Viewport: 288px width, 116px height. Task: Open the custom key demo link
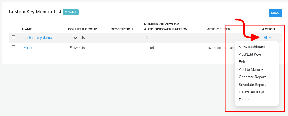pos(38,38)
